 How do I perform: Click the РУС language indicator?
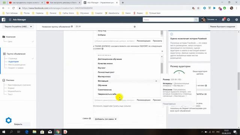pos(218,132)
